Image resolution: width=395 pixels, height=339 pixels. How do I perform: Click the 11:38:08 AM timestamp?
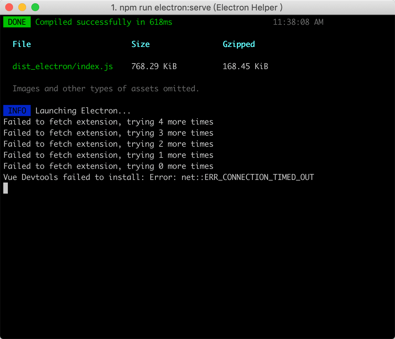pos(298,22)
